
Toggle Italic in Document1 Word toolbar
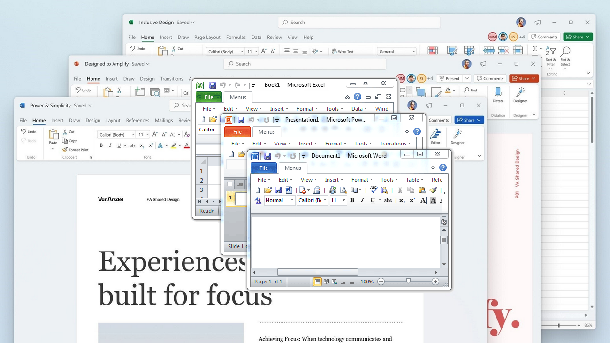(x=362, y=200)
